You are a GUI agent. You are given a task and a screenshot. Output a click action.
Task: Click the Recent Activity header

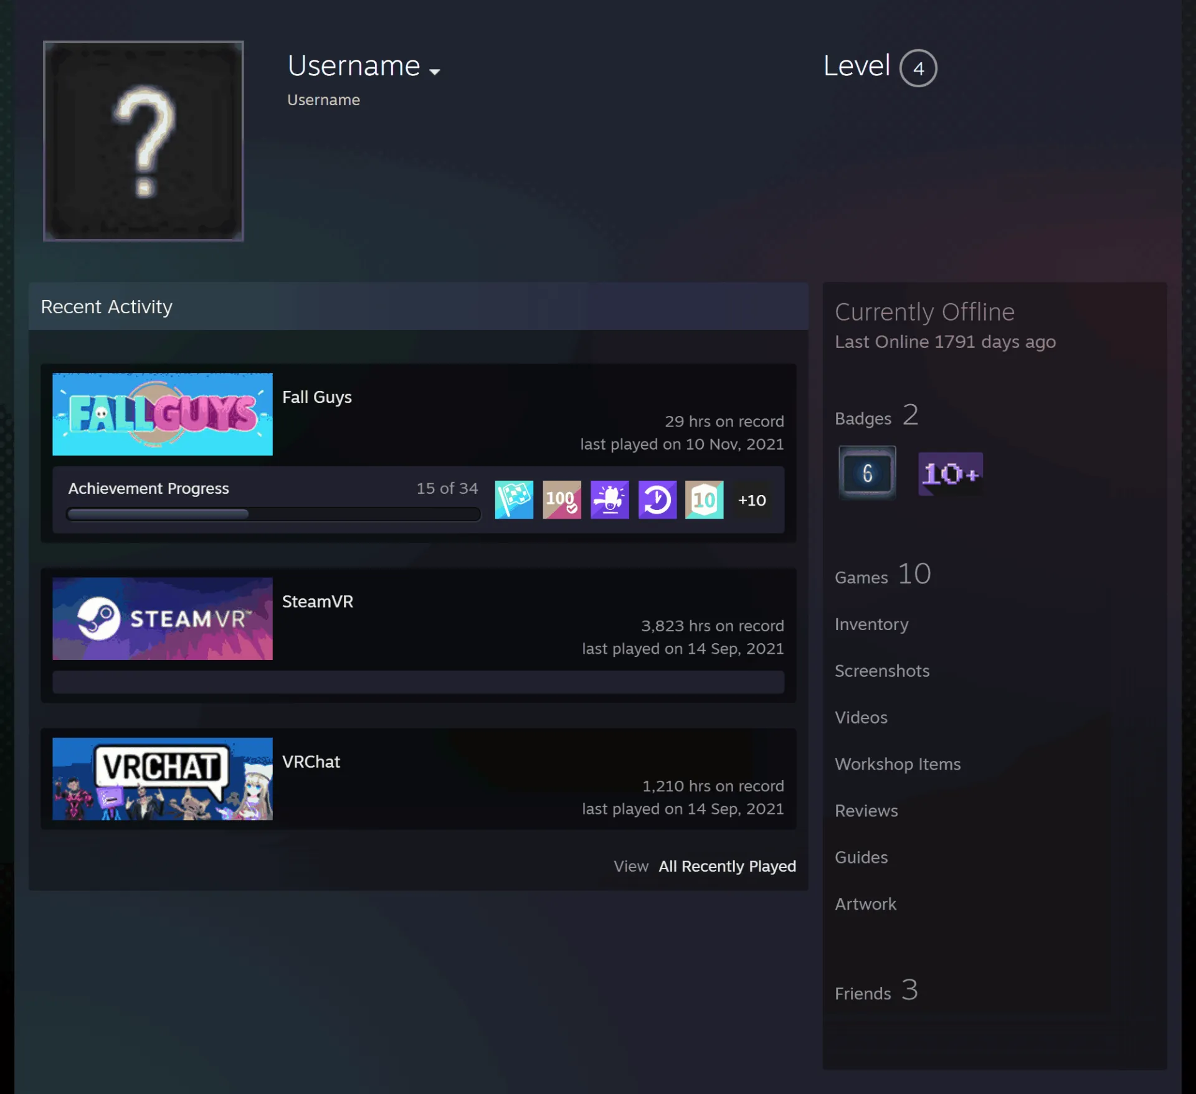click(107, 306)
